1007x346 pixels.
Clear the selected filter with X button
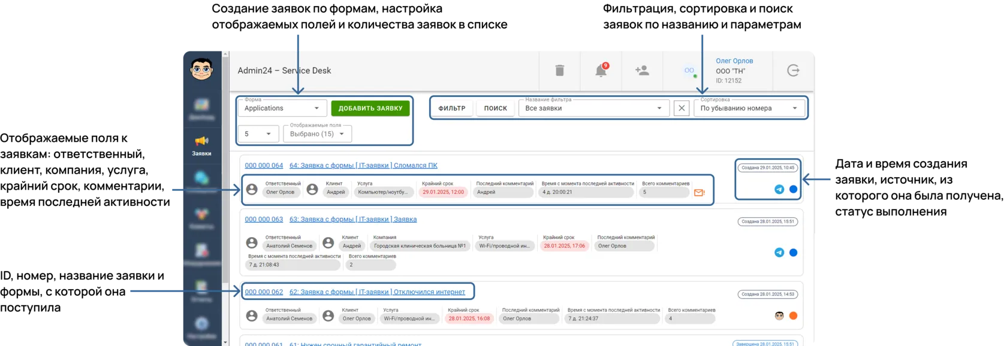[682, 108]
